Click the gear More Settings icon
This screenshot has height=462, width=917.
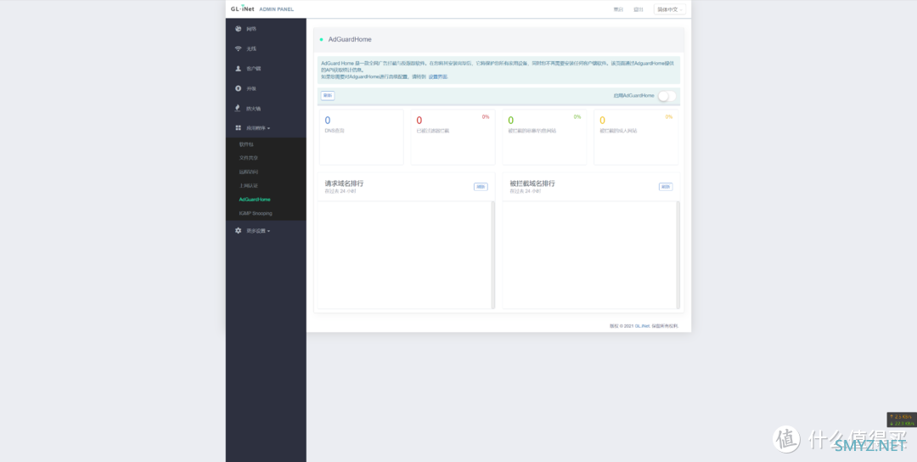[238, 230]
